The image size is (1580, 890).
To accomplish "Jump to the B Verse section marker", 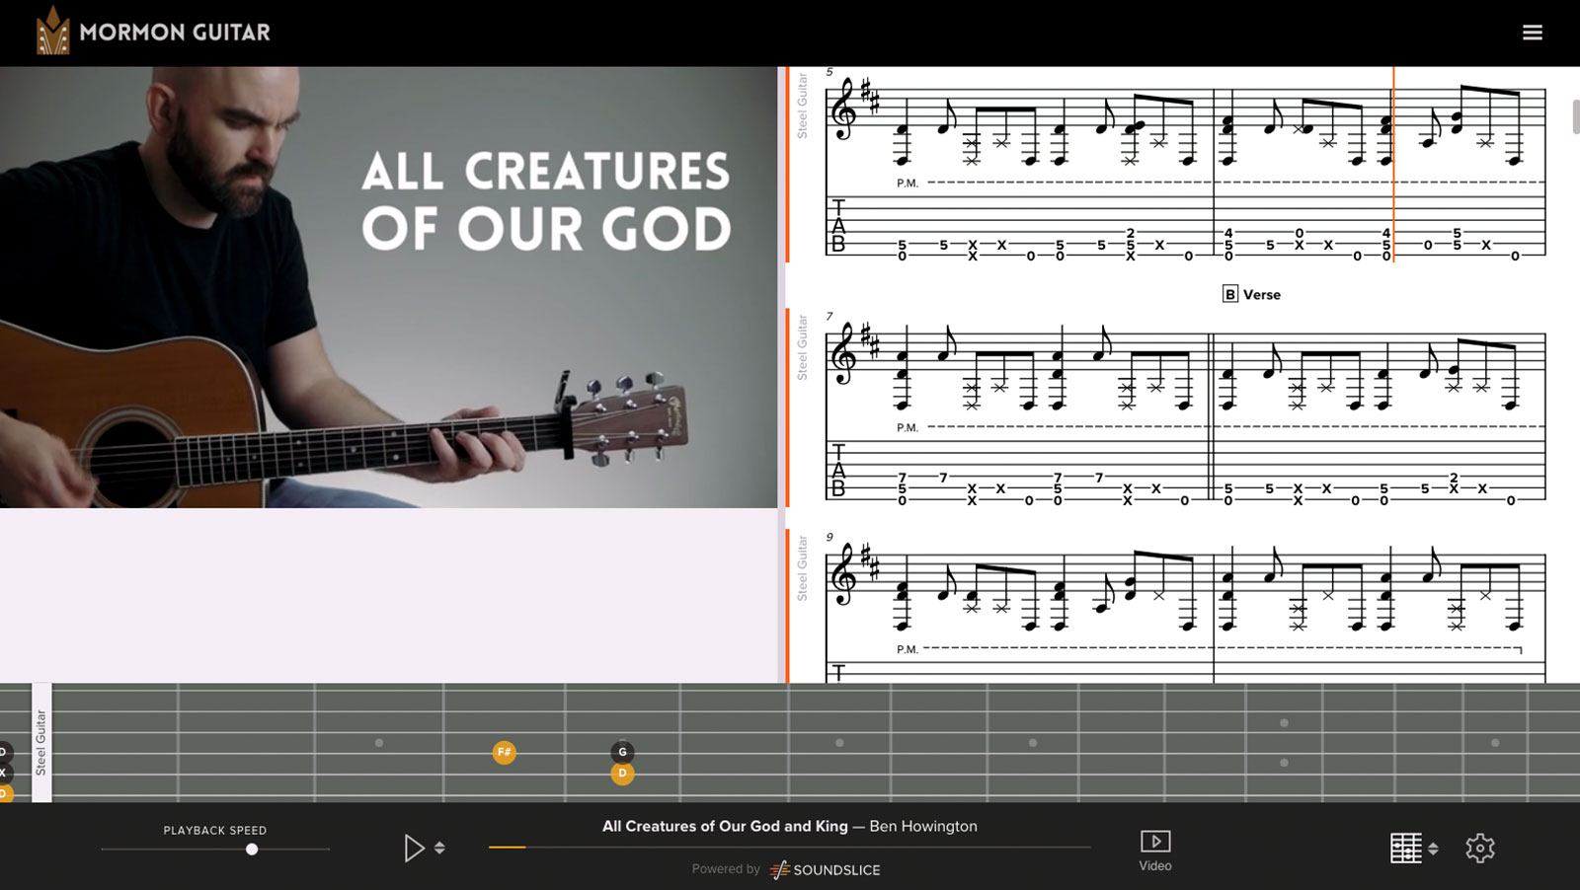I will pyautogui.click(x=1251, y=294).
